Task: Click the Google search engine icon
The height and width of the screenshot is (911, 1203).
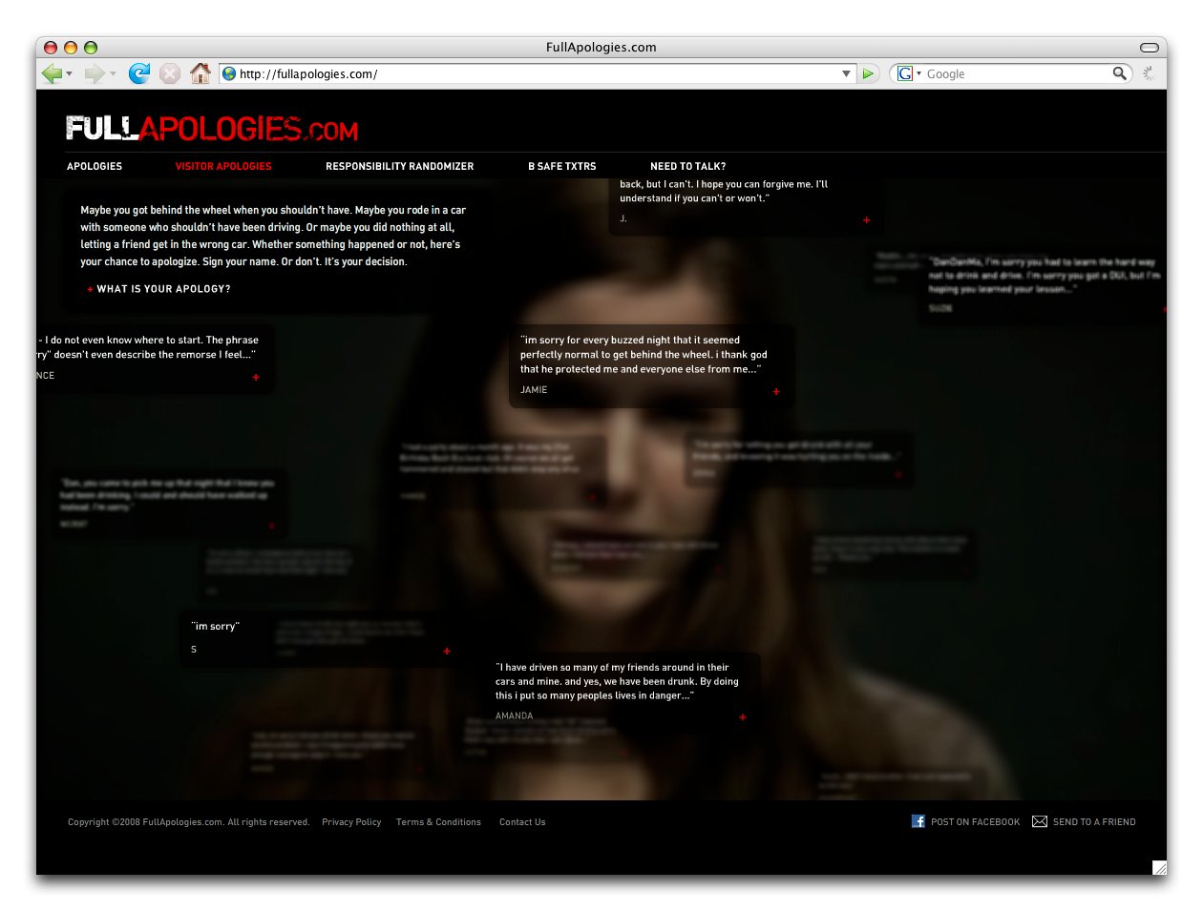Action: pyautogui.click(x=905, y=73)
